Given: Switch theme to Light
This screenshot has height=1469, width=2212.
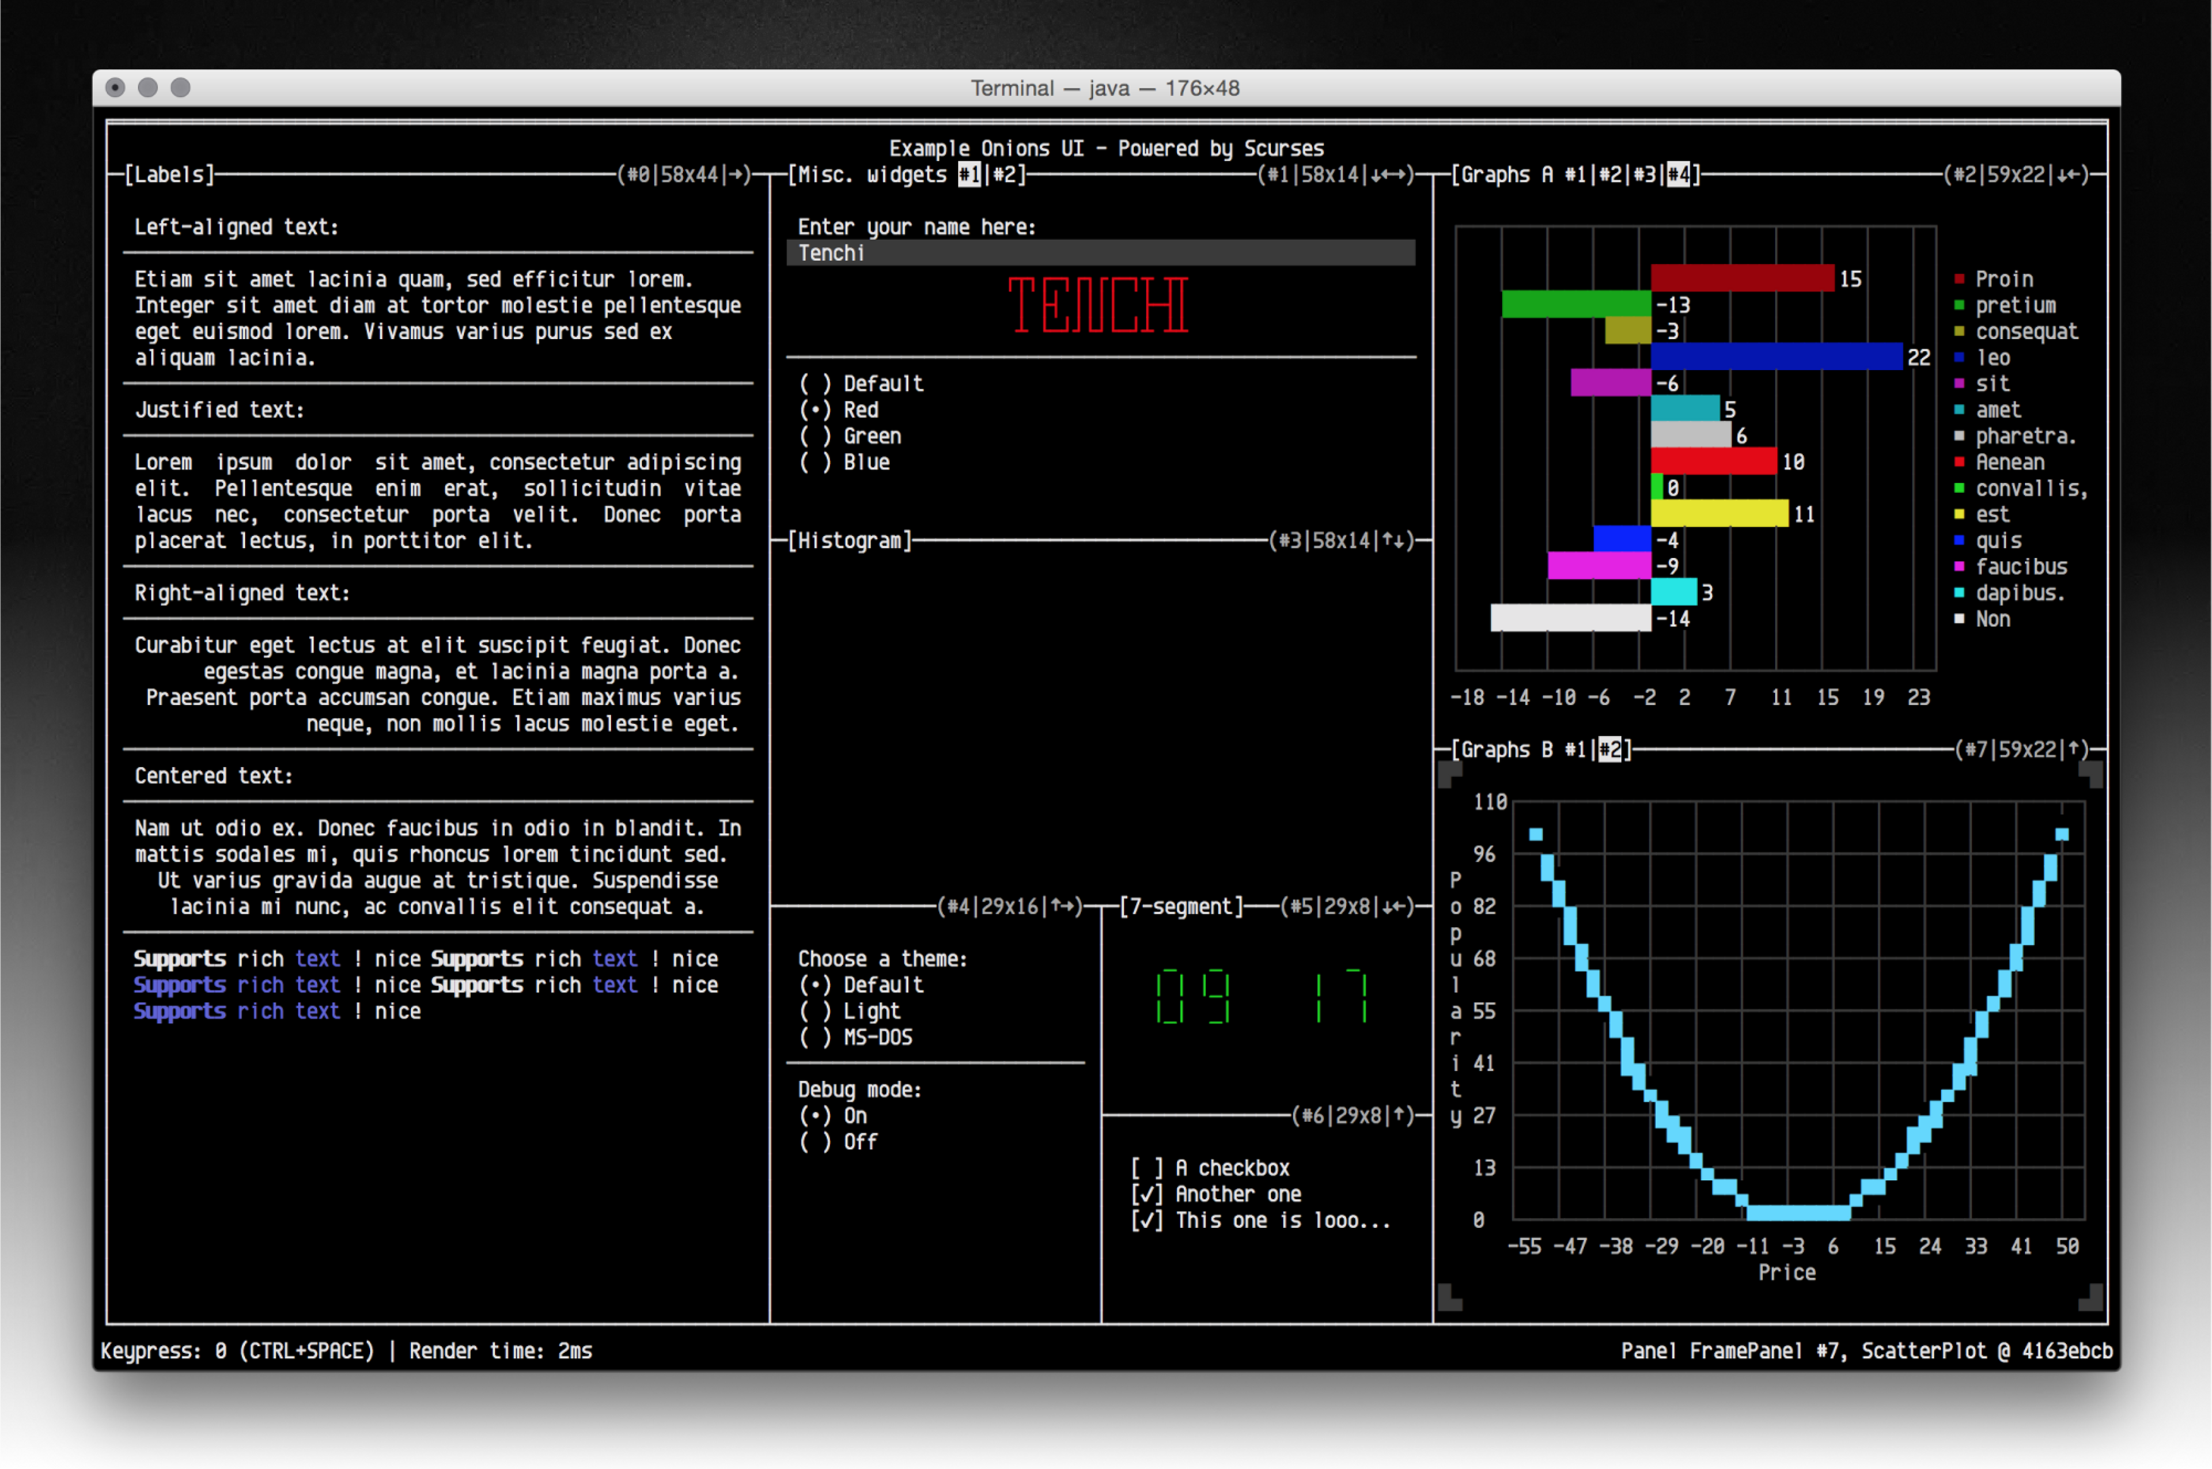Looking at the screenshot, I should coord(850,1011).
